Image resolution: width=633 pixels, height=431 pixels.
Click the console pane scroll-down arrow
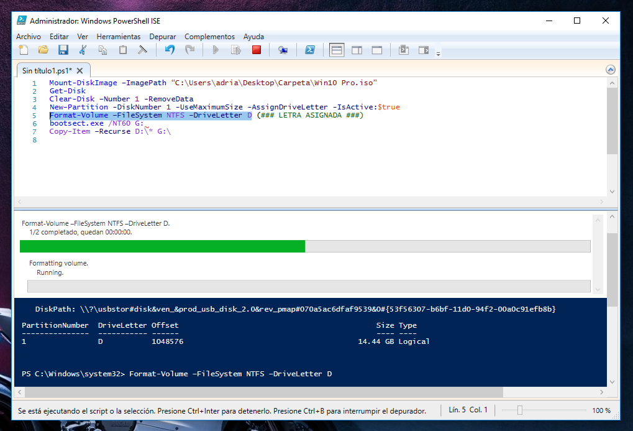point(612,382)
